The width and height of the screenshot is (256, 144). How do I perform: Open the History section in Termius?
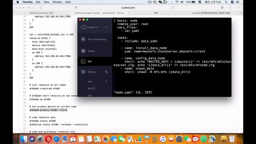(92, 72)
